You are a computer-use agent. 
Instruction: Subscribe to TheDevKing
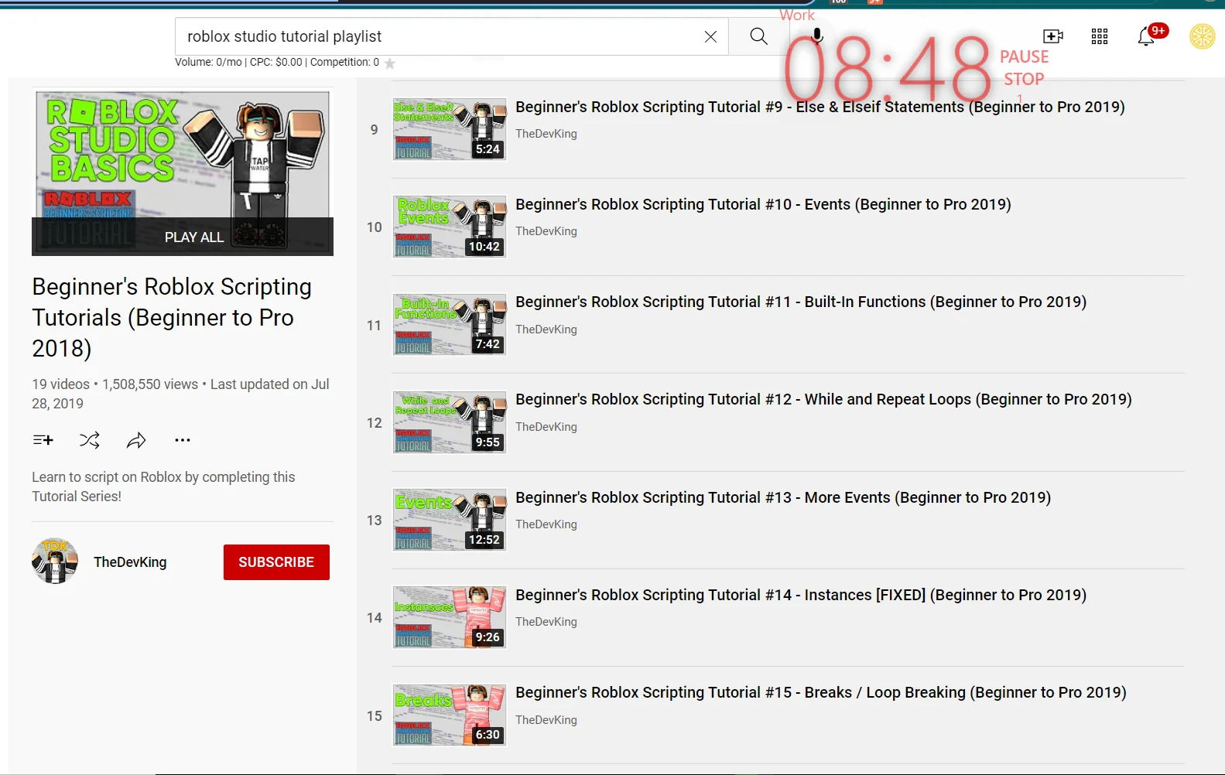coord(276,562)
